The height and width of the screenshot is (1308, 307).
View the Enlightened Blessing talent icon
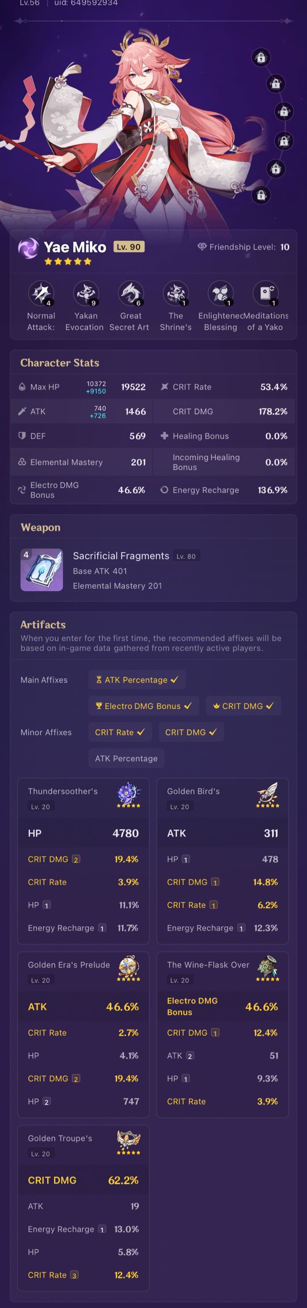click(221, 293)
